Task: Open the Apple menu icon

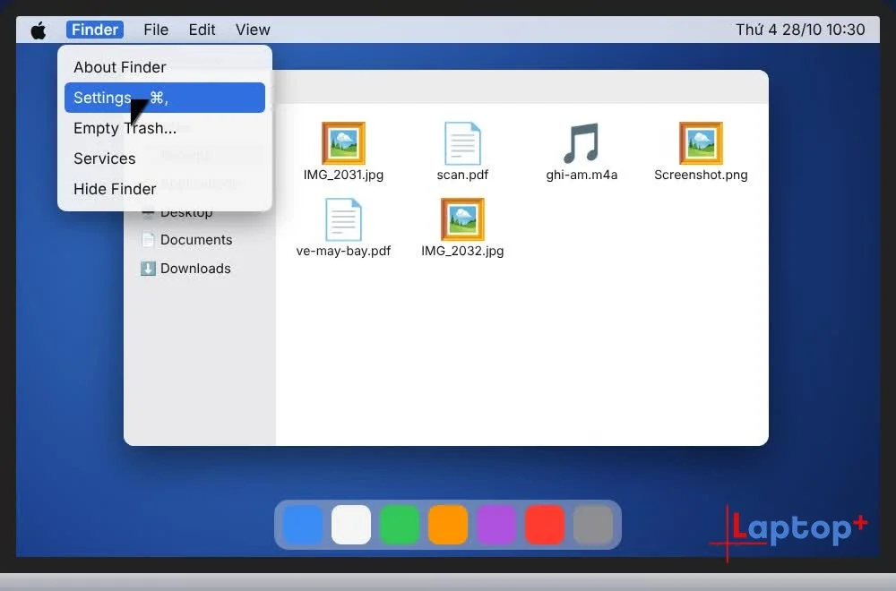Action: [x=39, y=30]
